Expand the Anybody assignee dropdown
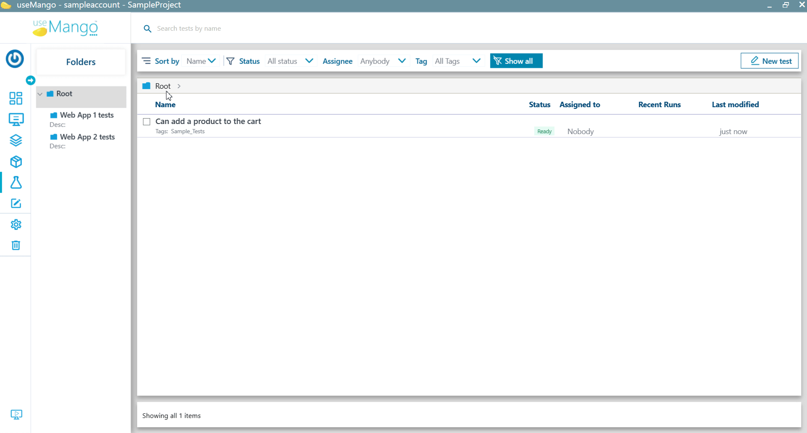 pyautogui.click(x=382, y=61)
